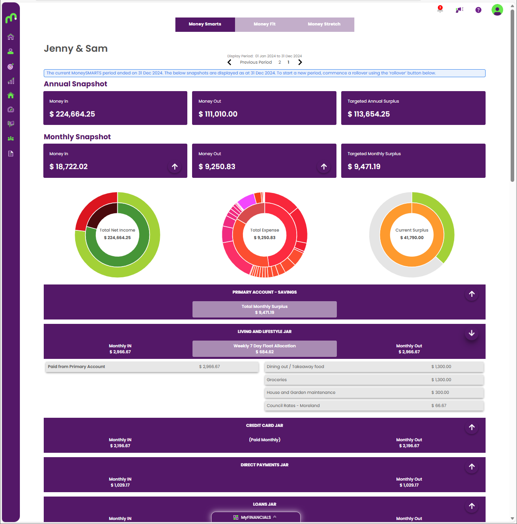Open the MyFINANCIALS bottom panel
Viewport: 517px width, 524px height.
256,517
